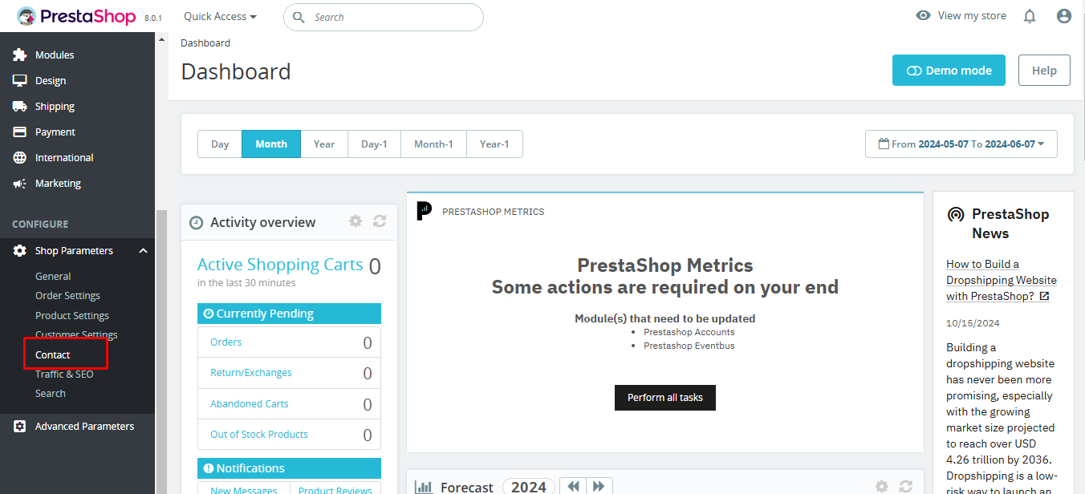1085x494 pixels.
Task: Click the Marketing megaphone icon
Action: click(20, 184)
